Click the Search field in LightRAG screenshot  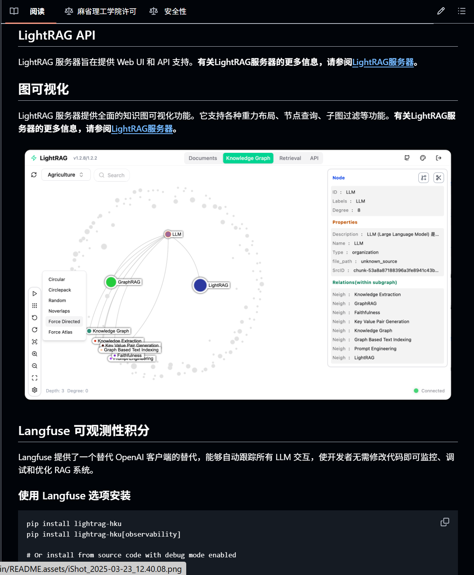coord(112,175)
